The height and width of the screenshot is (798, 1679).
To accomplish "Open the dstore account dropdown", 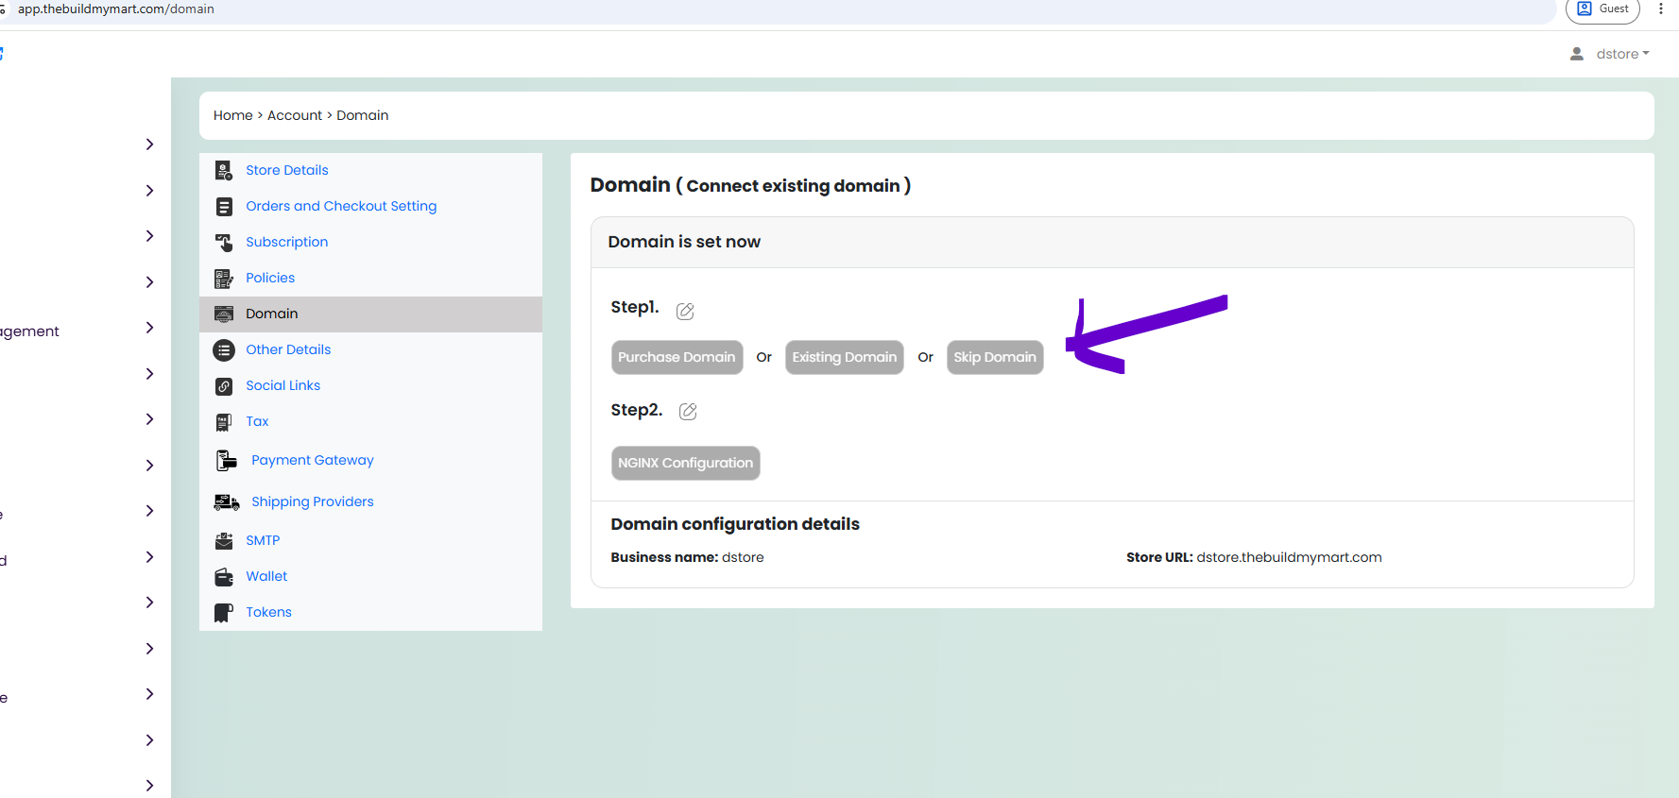I will pos(1622,54).
